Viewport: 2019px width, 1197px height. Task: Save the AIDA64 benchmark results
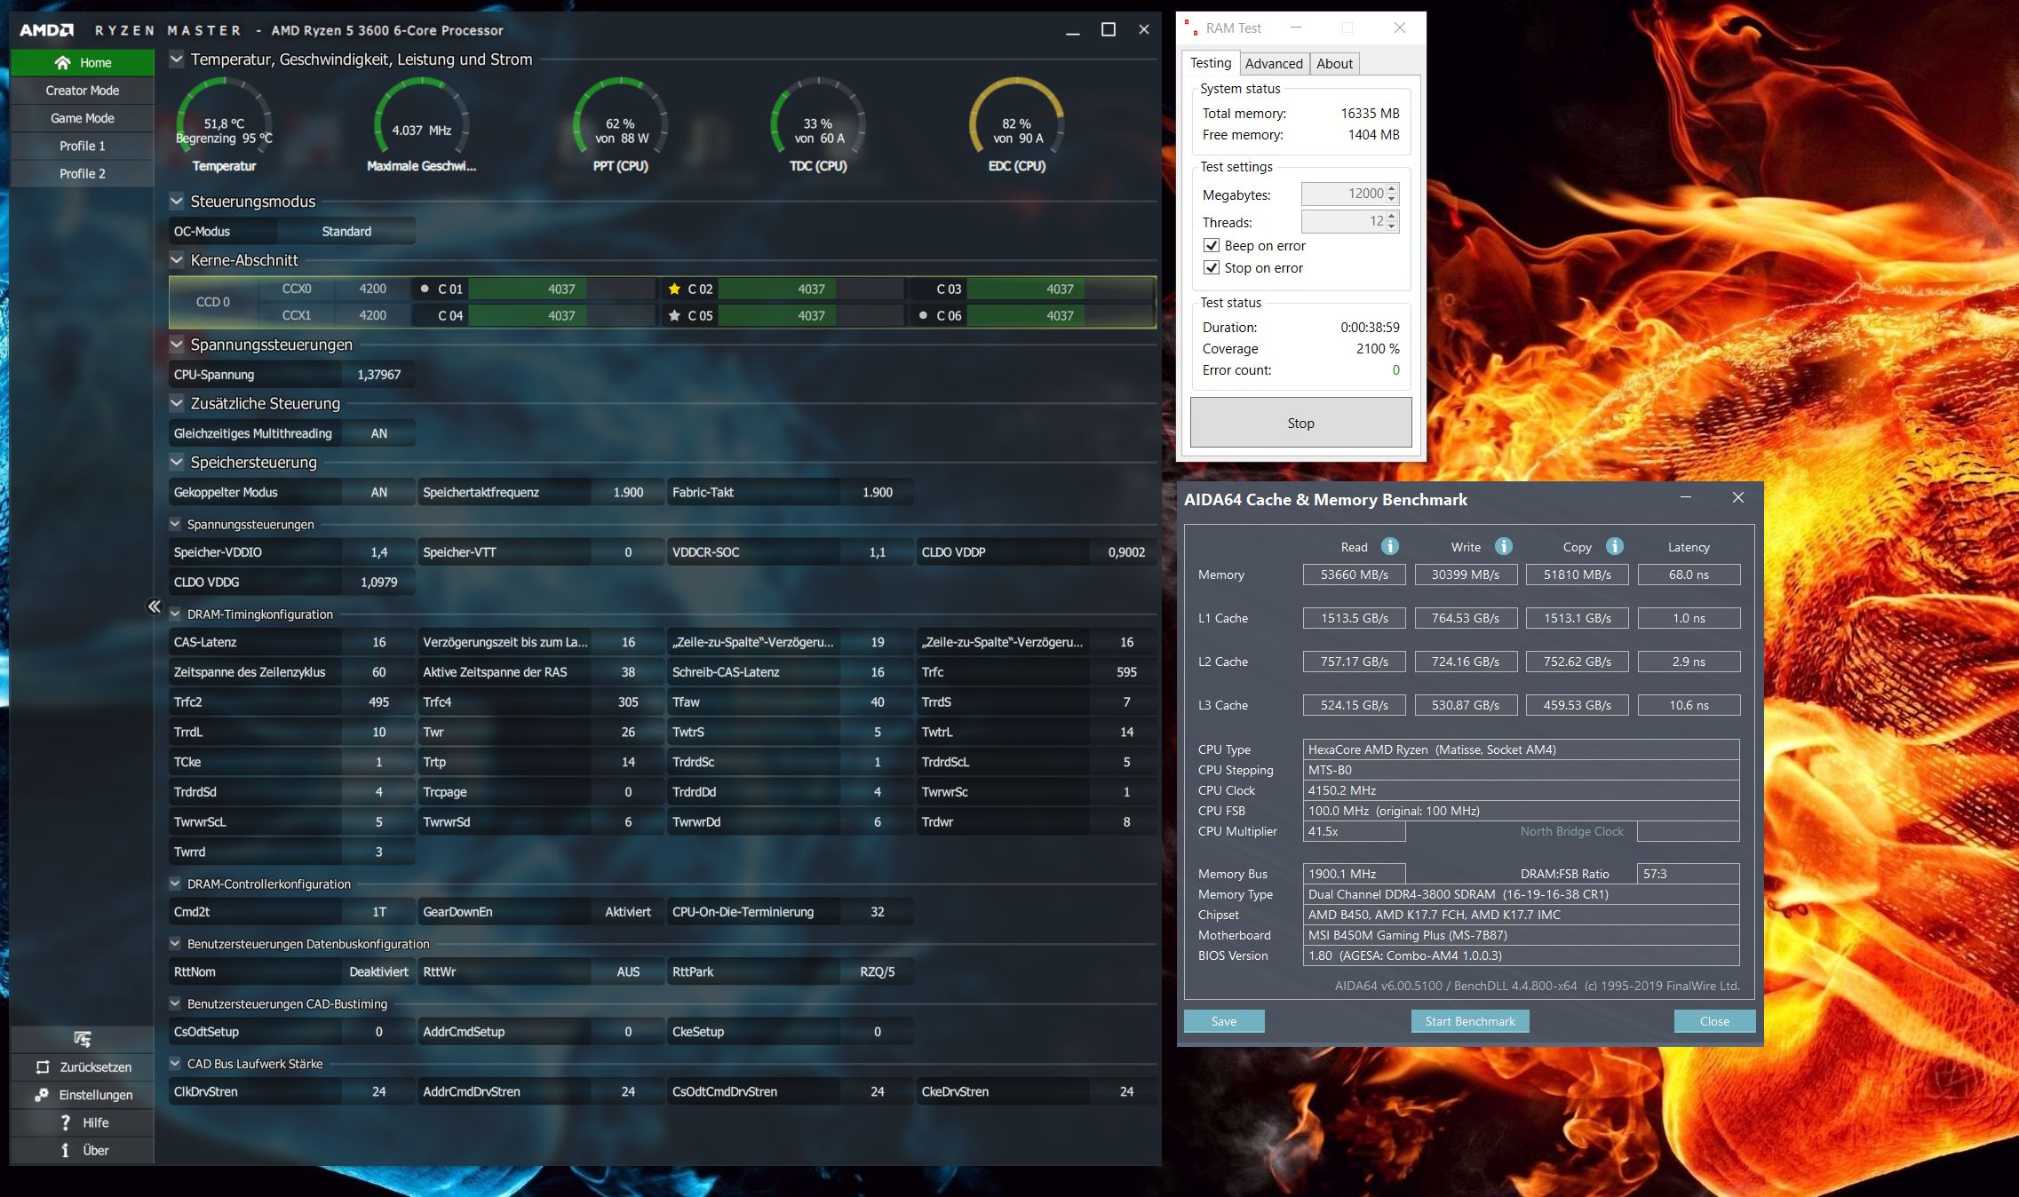[1224, 1021]
